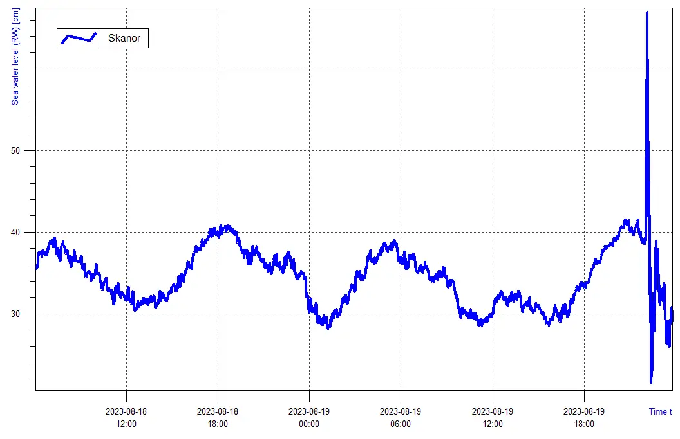Image resolution: width=680 pixels, height=439 pixels.
Task: Click the 2023-08-19 00:00 x-axis label
Action: pyautogui.click(x=309, y=417)
